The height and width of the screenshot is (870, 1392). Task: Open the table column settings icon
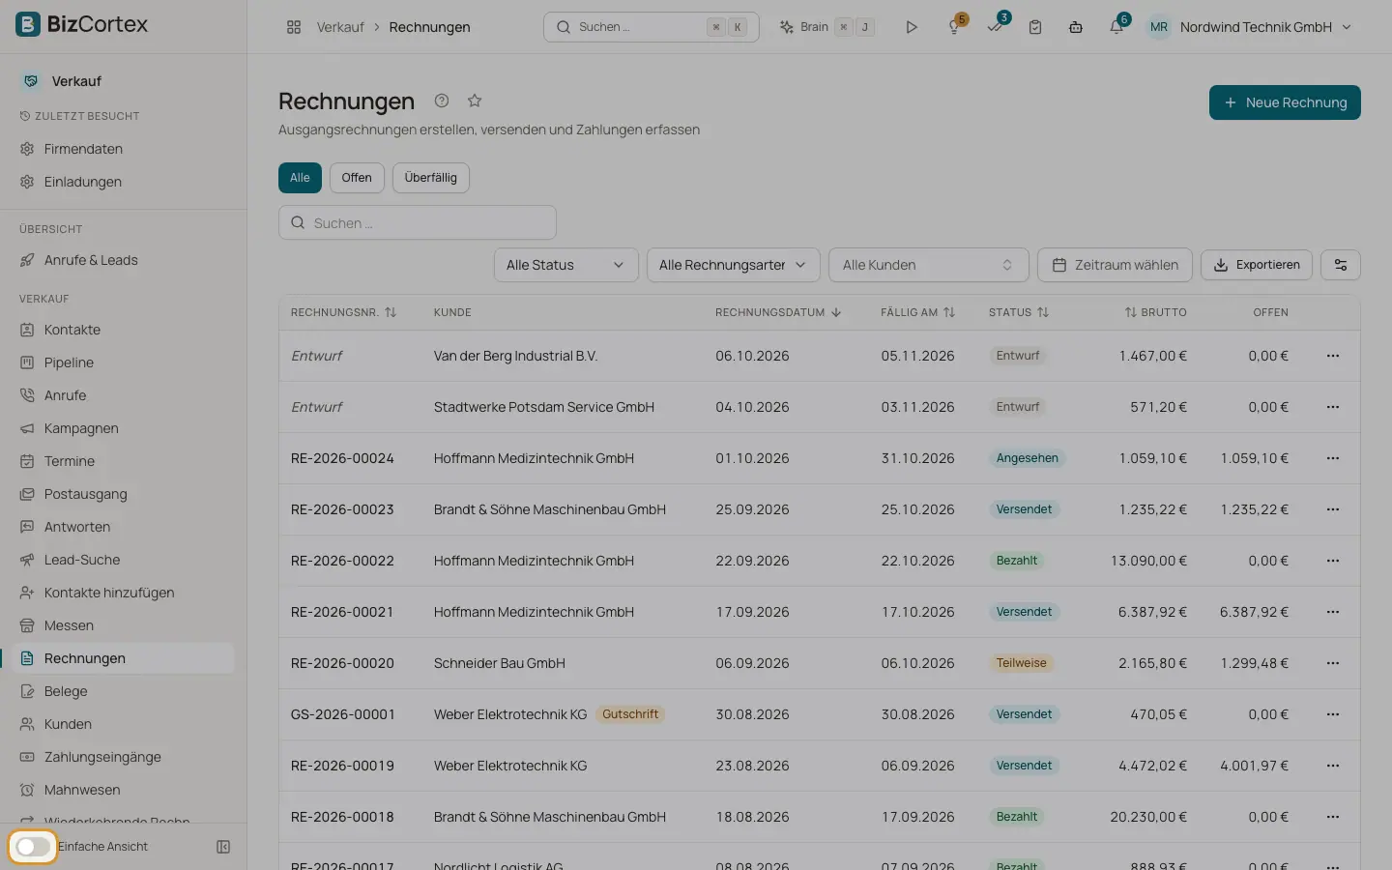click(1341, 265)
